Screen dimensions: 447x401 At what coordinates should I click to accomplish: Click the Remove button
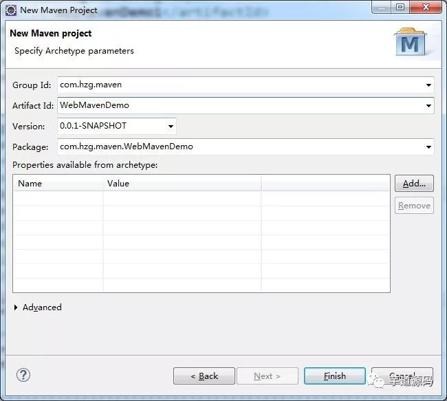coord(414,206)
